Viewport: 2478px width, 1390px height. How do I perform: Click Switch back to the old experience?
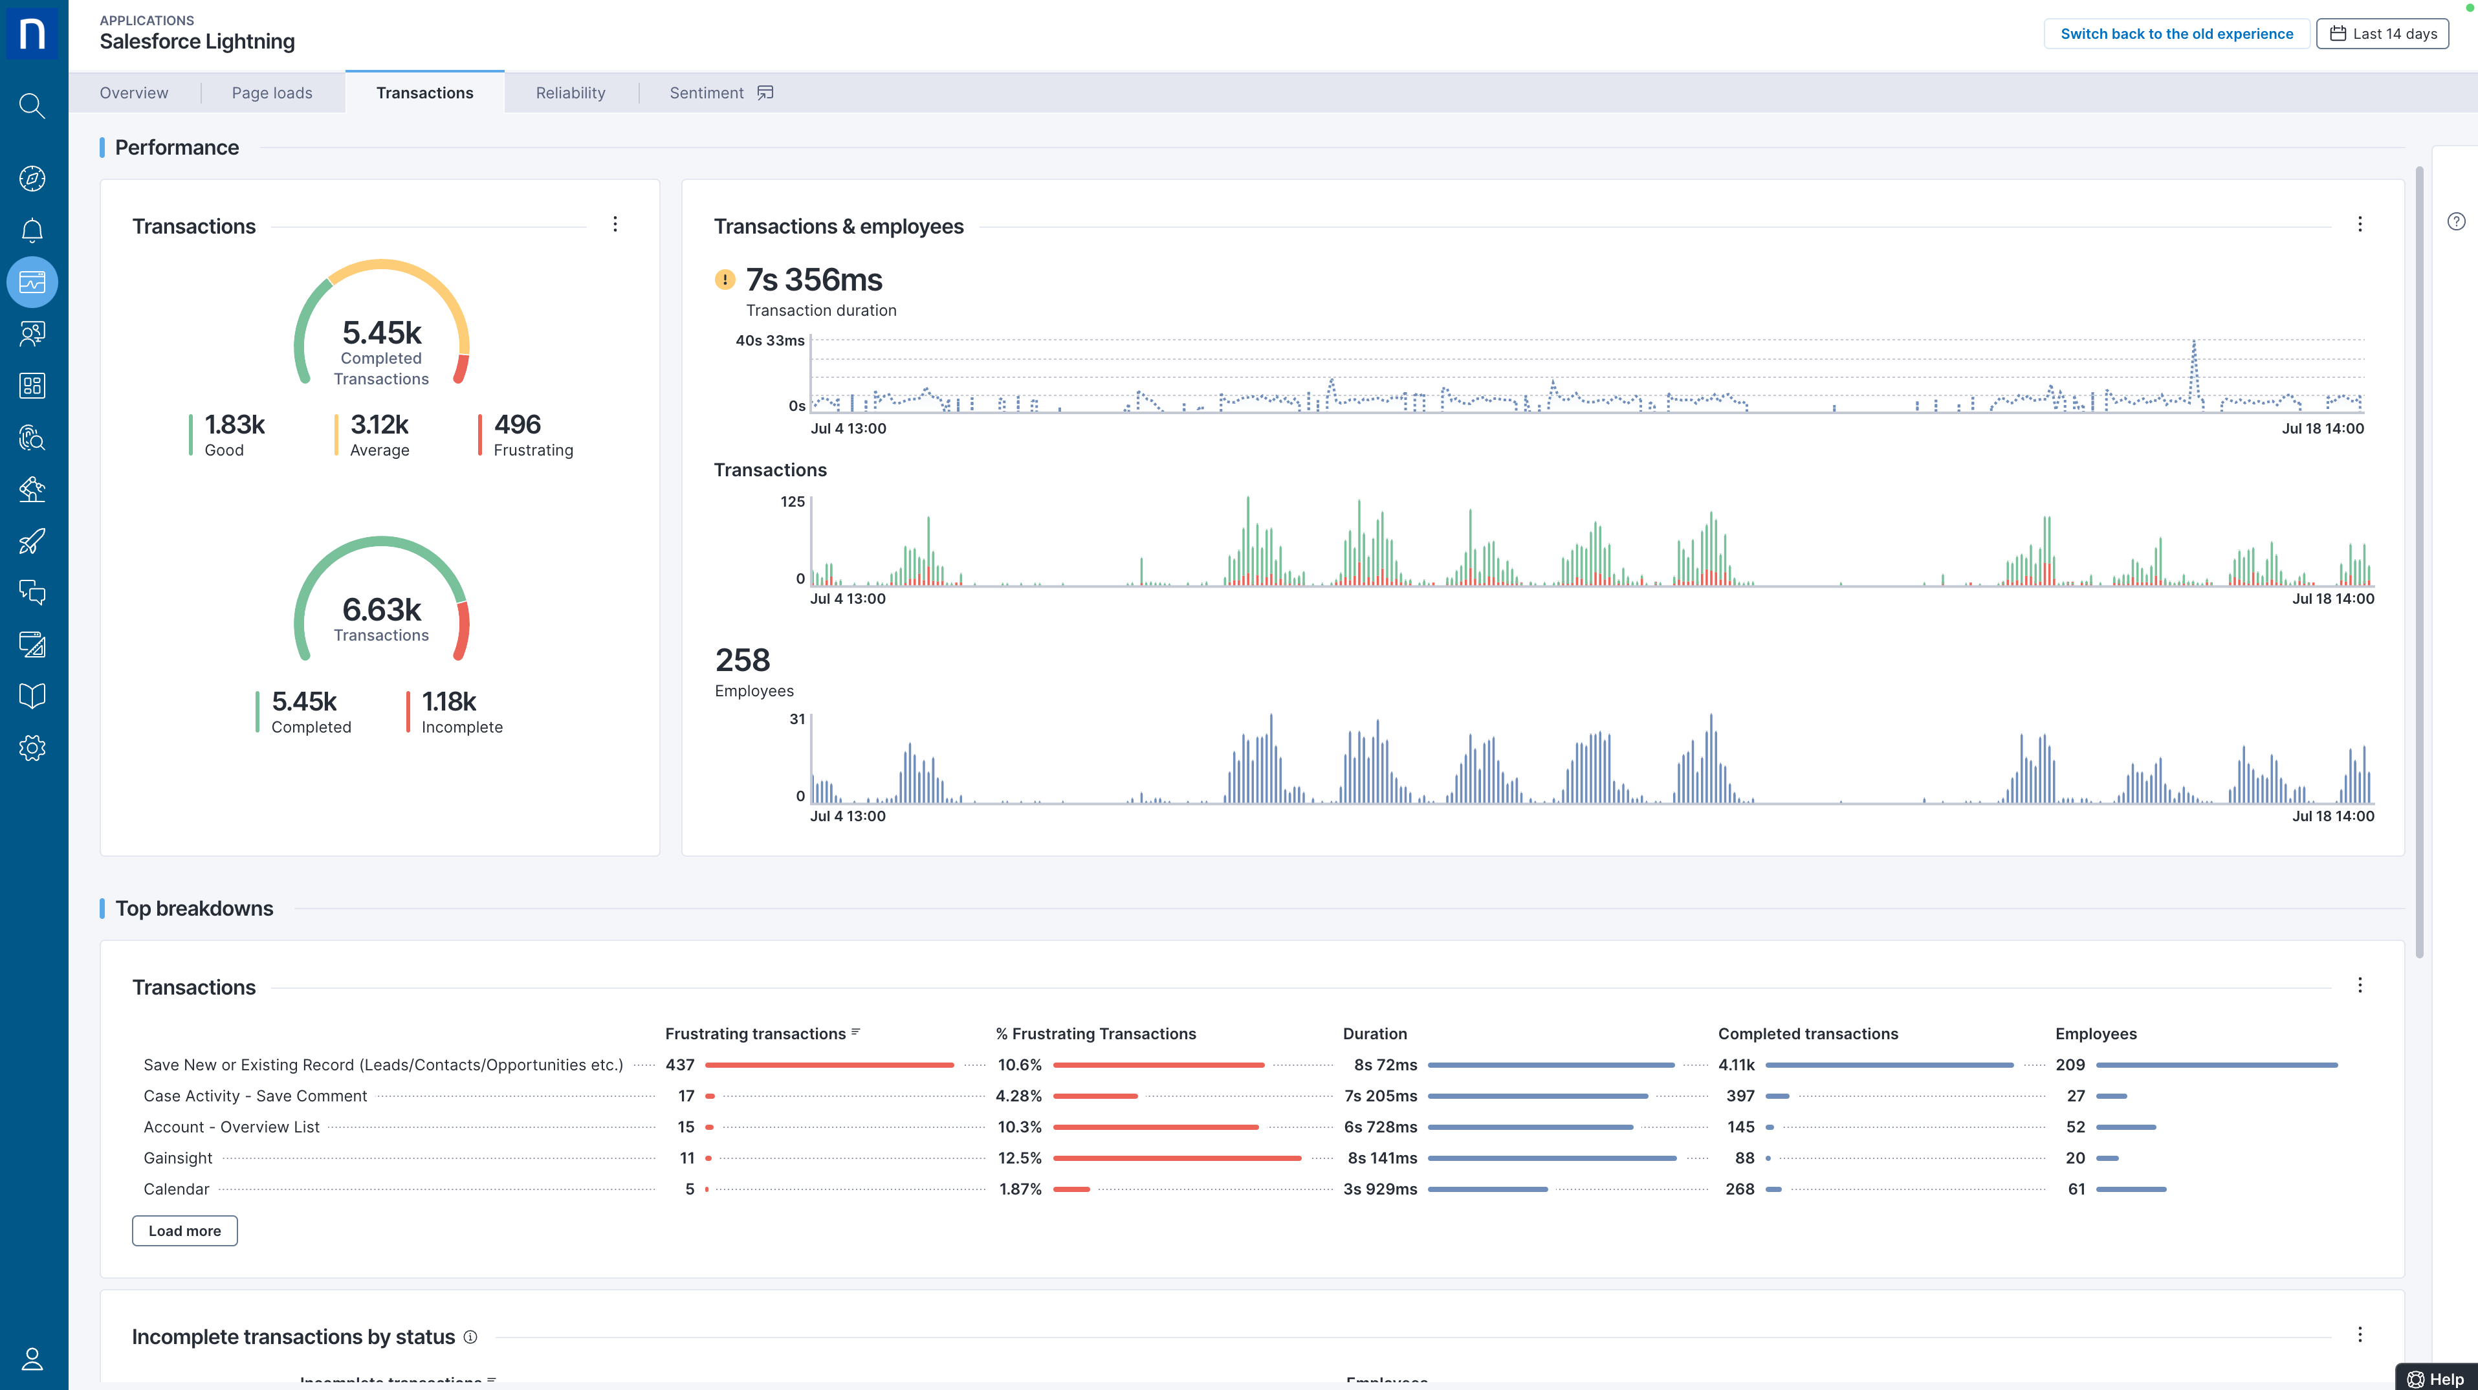2176,34
